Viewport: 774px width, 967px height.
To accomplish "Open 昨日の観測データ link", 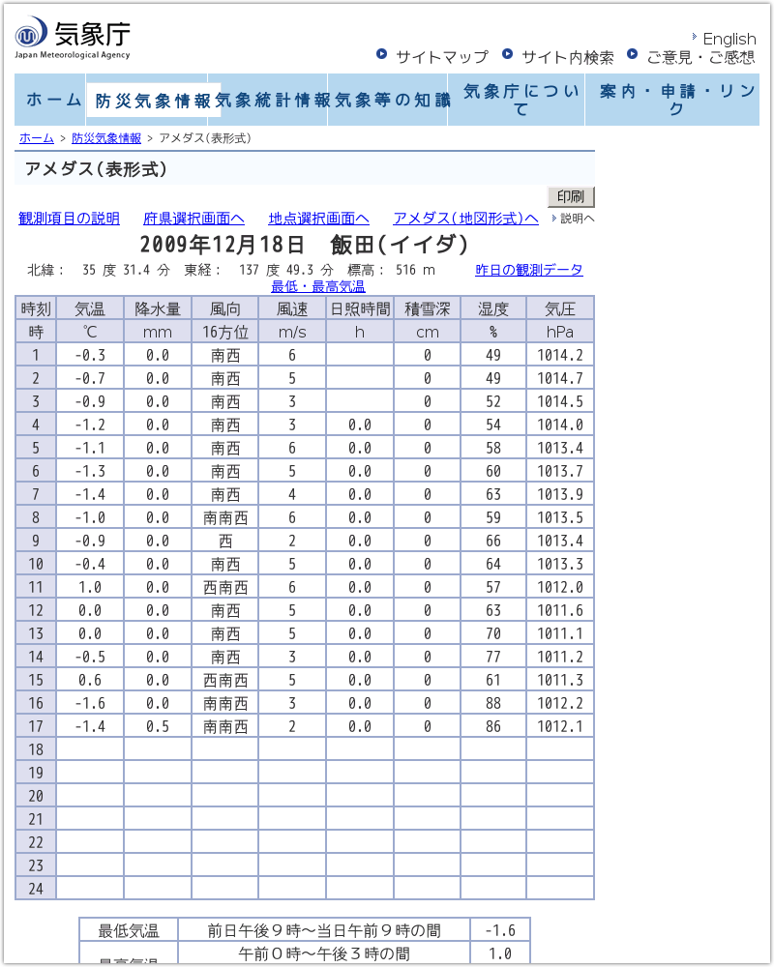I will point(529,270).
